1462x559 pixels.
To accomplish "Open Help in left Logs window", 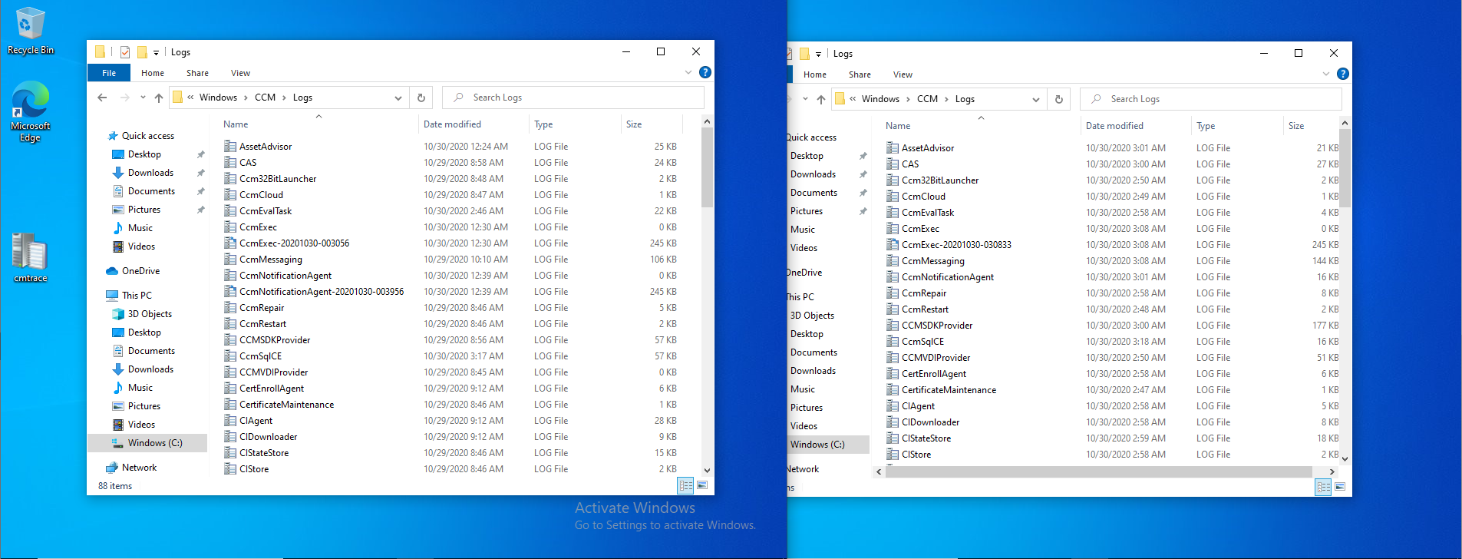I will [705, 72].
